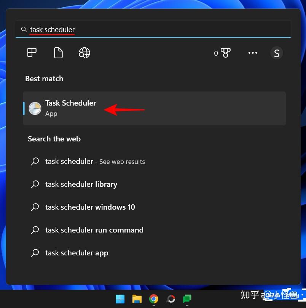Open the green chat app in the taskbar
Screen dimensions: 306x308
point(187,299)
